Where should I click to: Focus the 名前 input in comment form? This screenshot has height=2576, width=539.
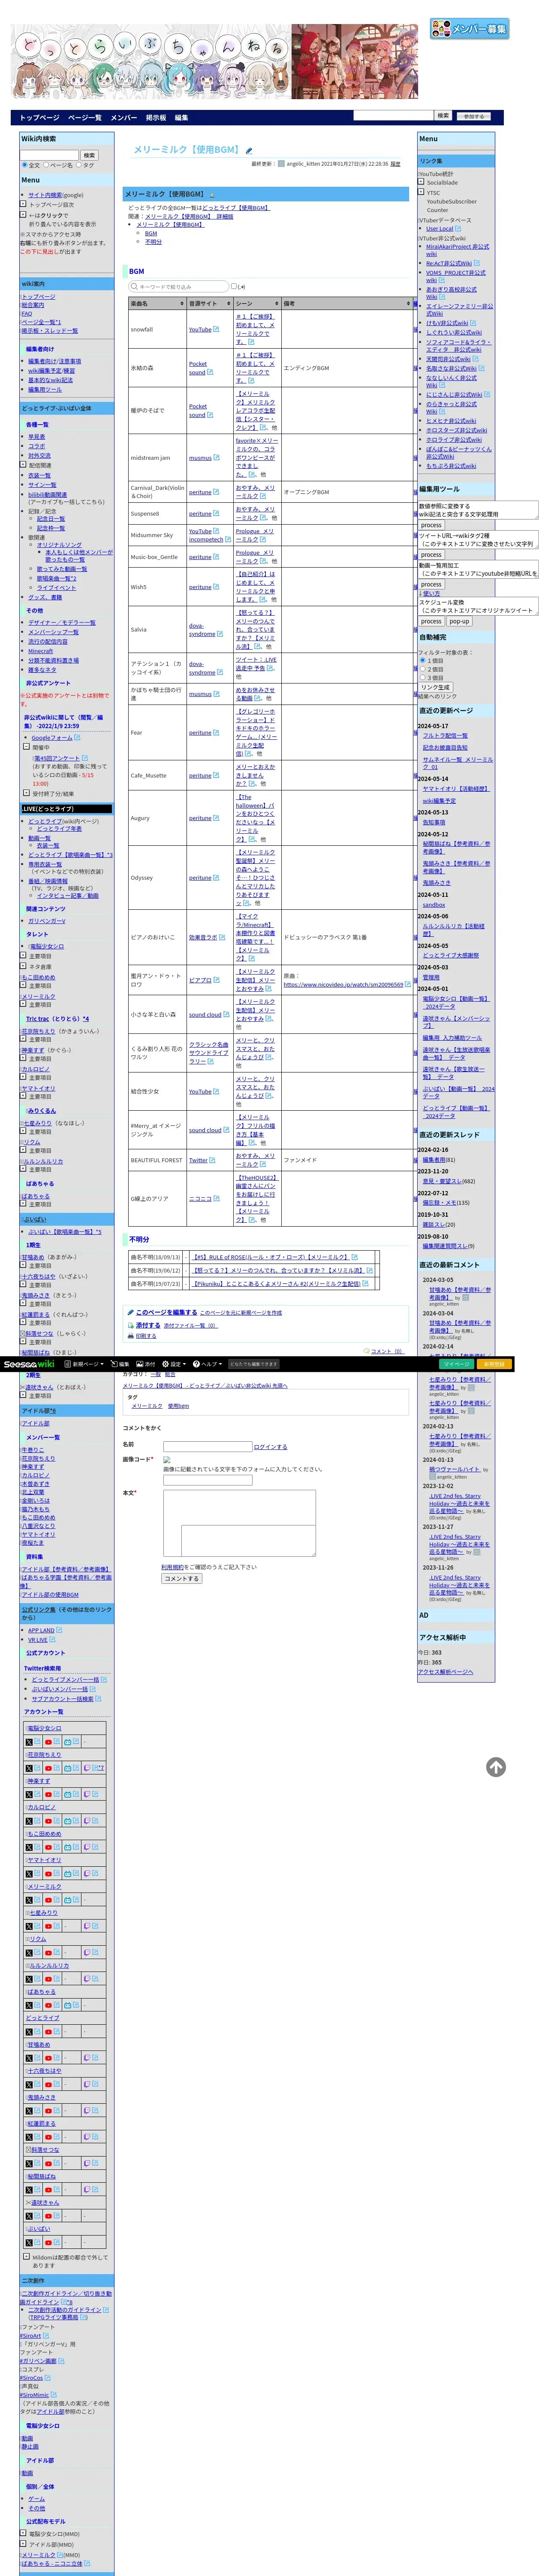[207, 1446]
